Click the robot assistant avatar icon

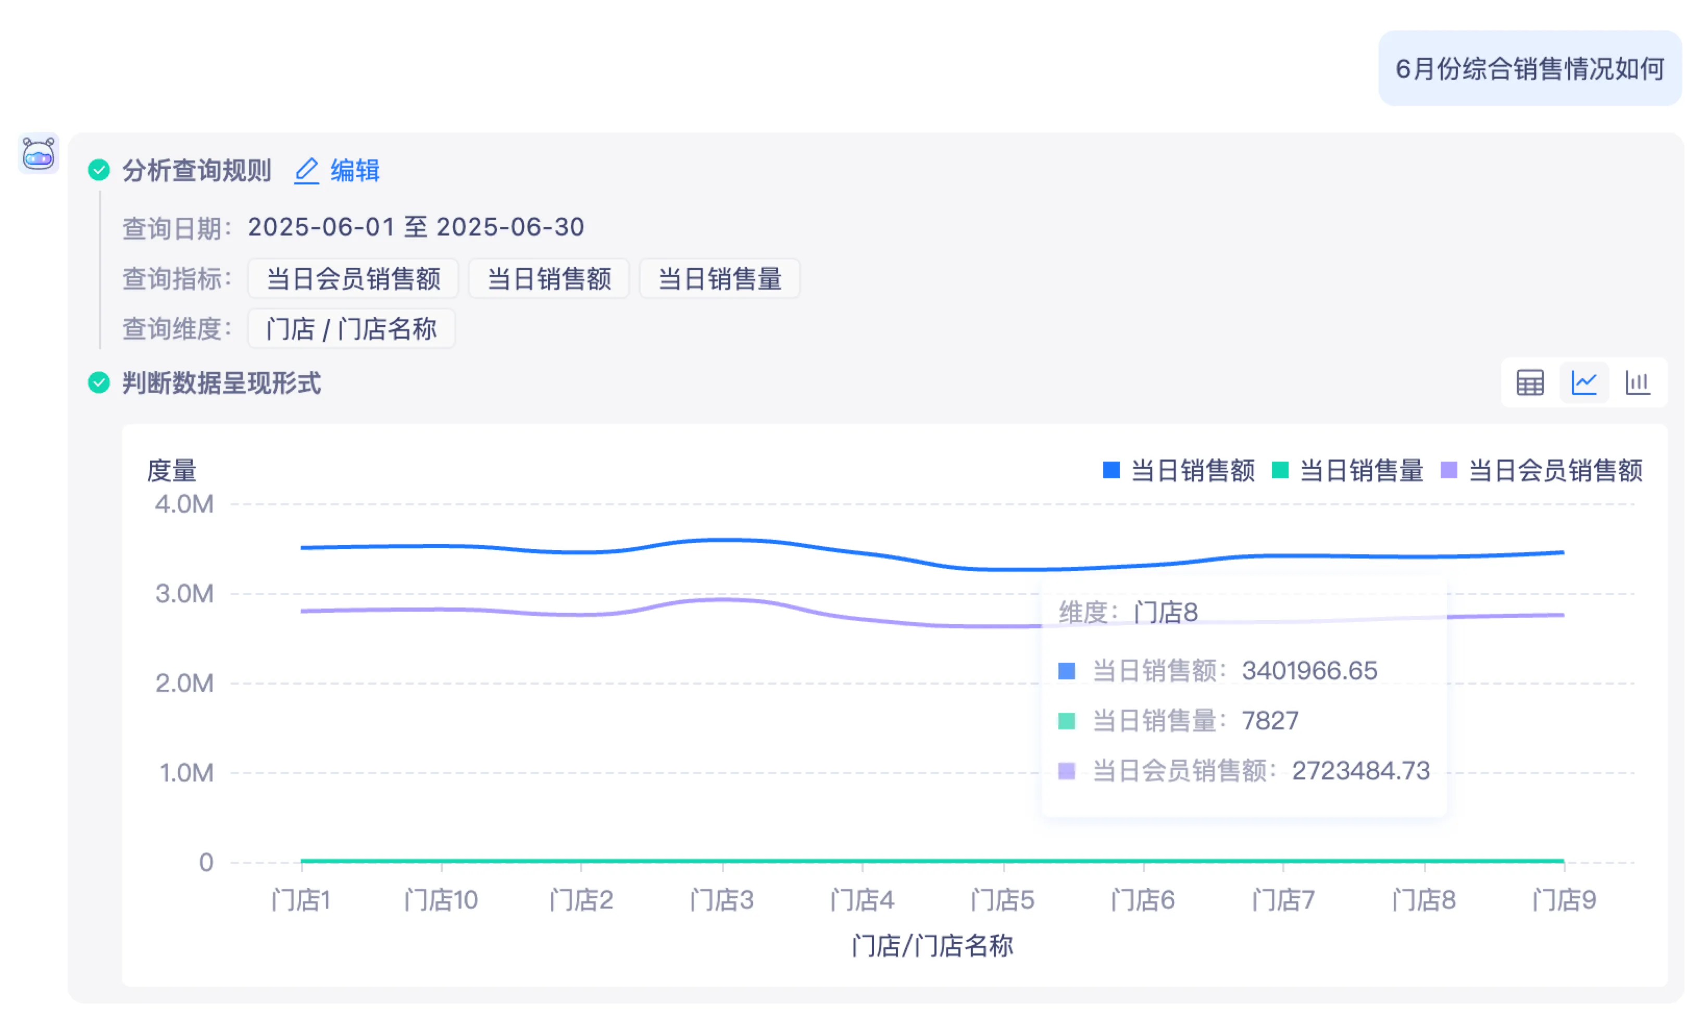tap(39, 154)
